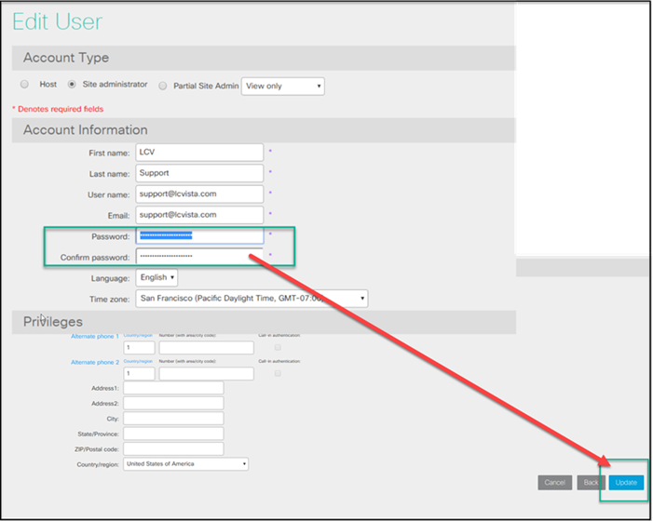The image size is (653, 521).
Task: Focus the Last name input field
Action: point(199,173)
